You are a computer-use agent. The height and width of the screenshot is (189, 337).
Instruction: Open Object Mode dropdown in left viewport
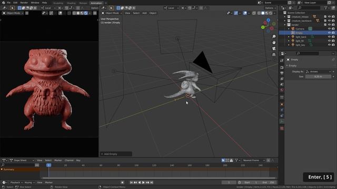pos(13,13)
